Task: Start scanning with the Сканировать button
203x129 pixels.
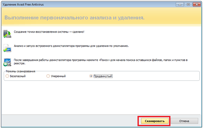Action: pos(155,121)
